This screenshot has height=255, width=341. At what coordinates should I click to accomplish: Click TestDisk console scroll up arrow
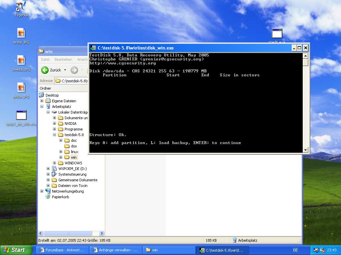(305, 56)
